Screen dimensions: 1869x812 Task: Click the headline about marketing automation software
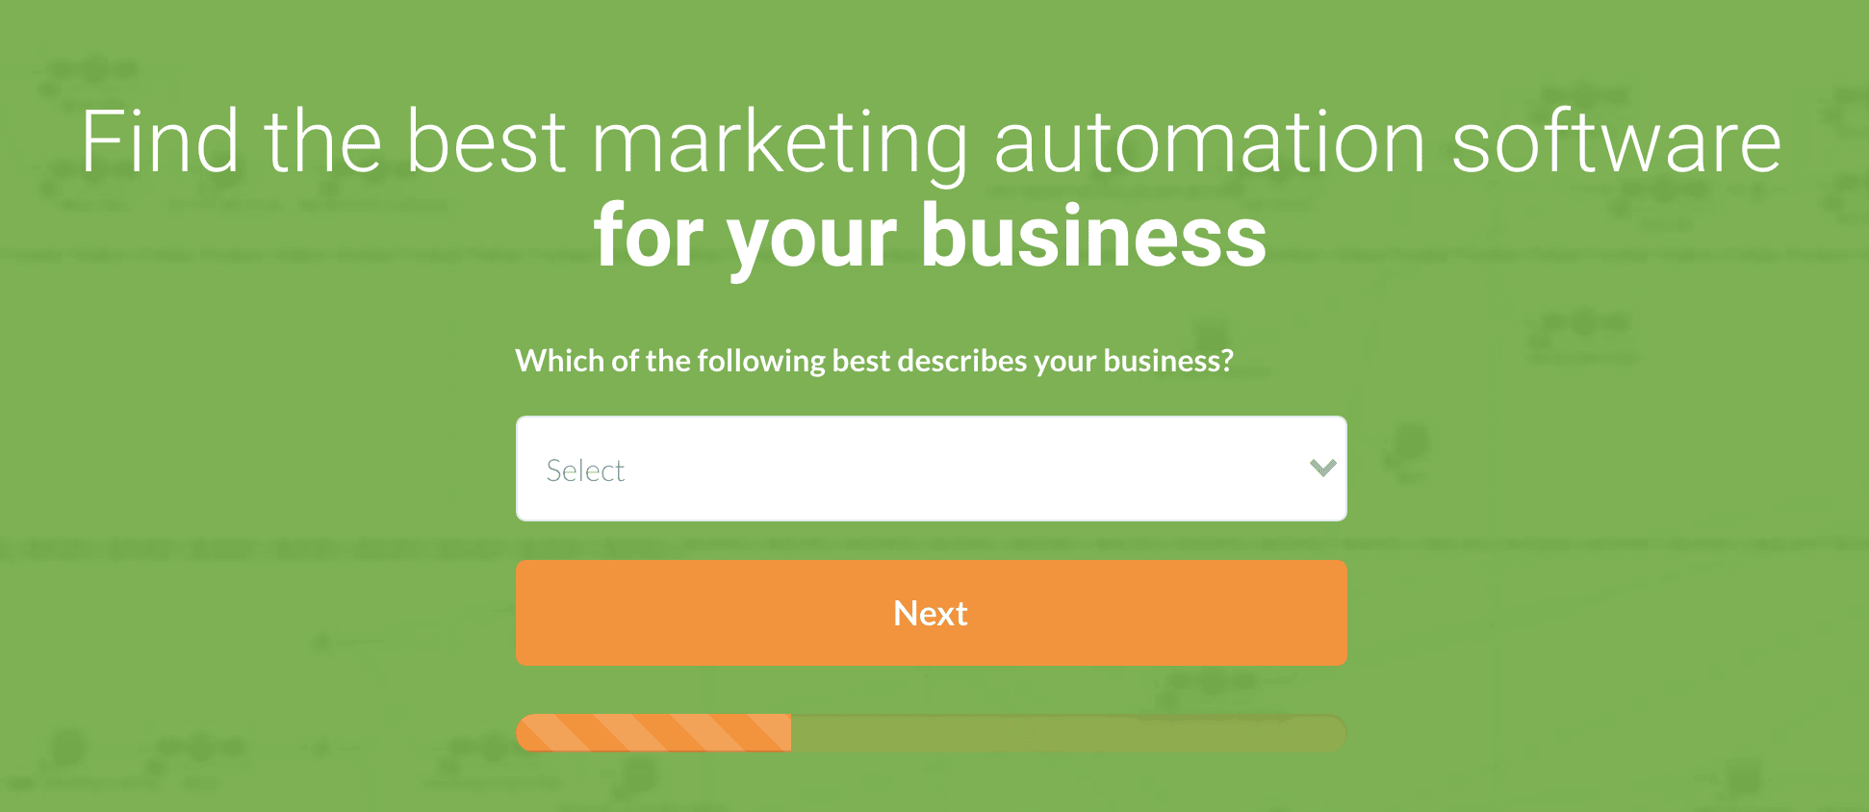(x=932, y=141)
